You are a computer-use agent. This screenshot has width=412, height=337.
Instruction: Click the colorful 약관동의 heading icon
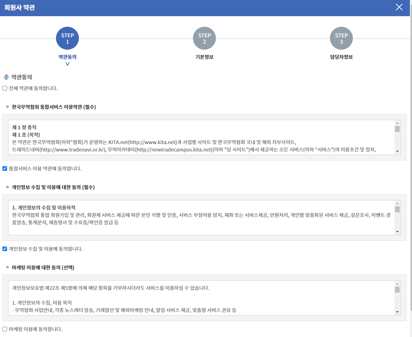point(6,77)
